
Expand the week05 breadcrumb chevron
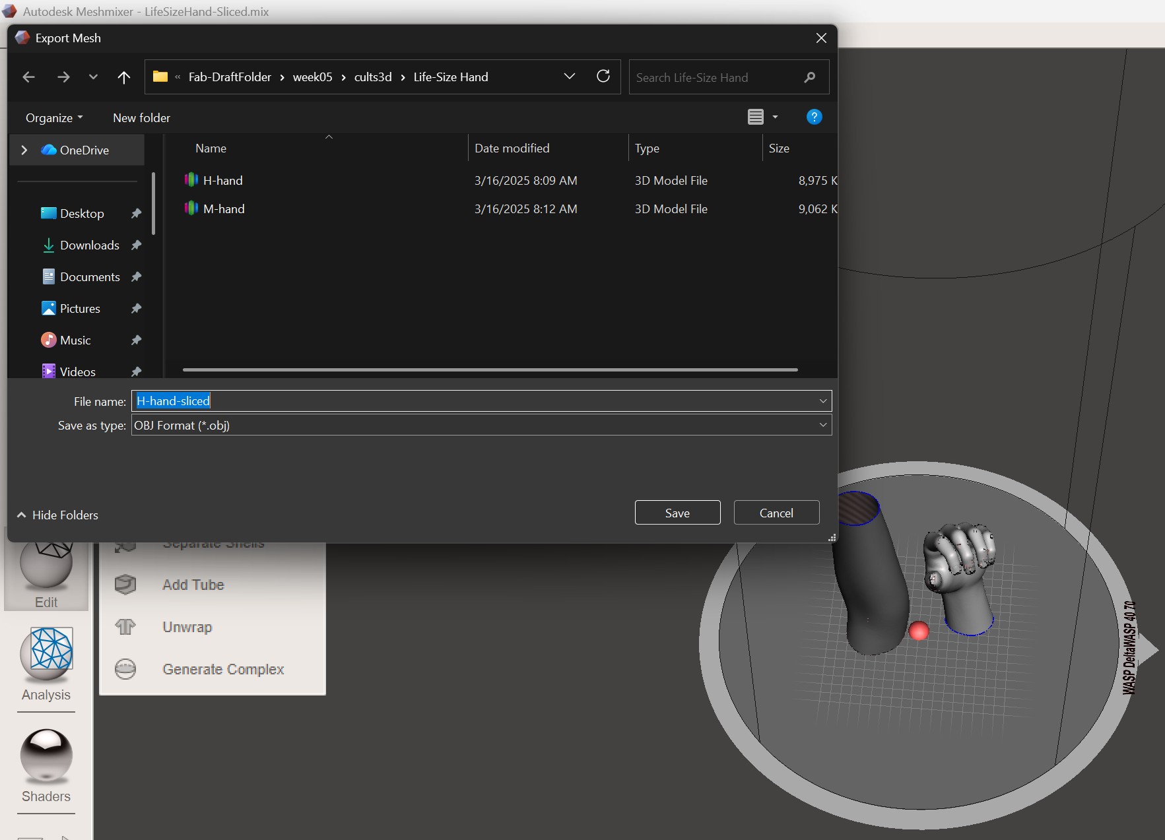click(343, 77)
